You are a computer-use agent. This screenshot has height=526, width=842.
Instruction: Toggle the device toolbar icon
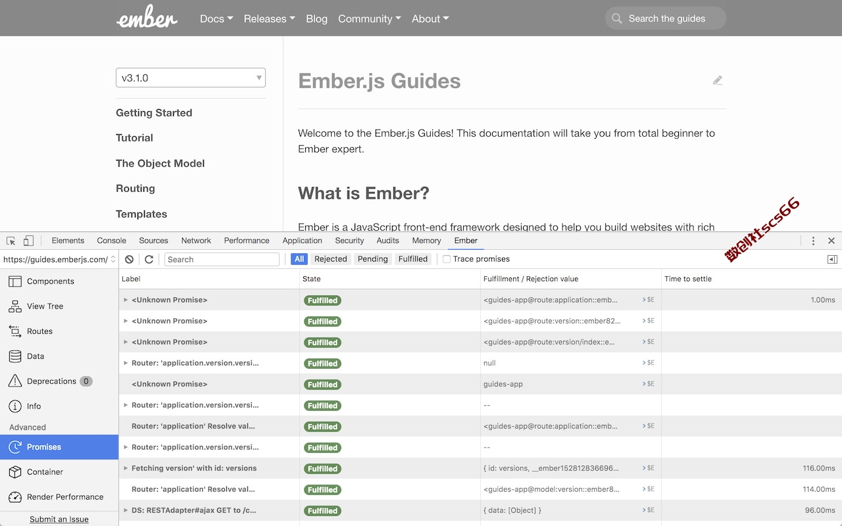point(28,241)
